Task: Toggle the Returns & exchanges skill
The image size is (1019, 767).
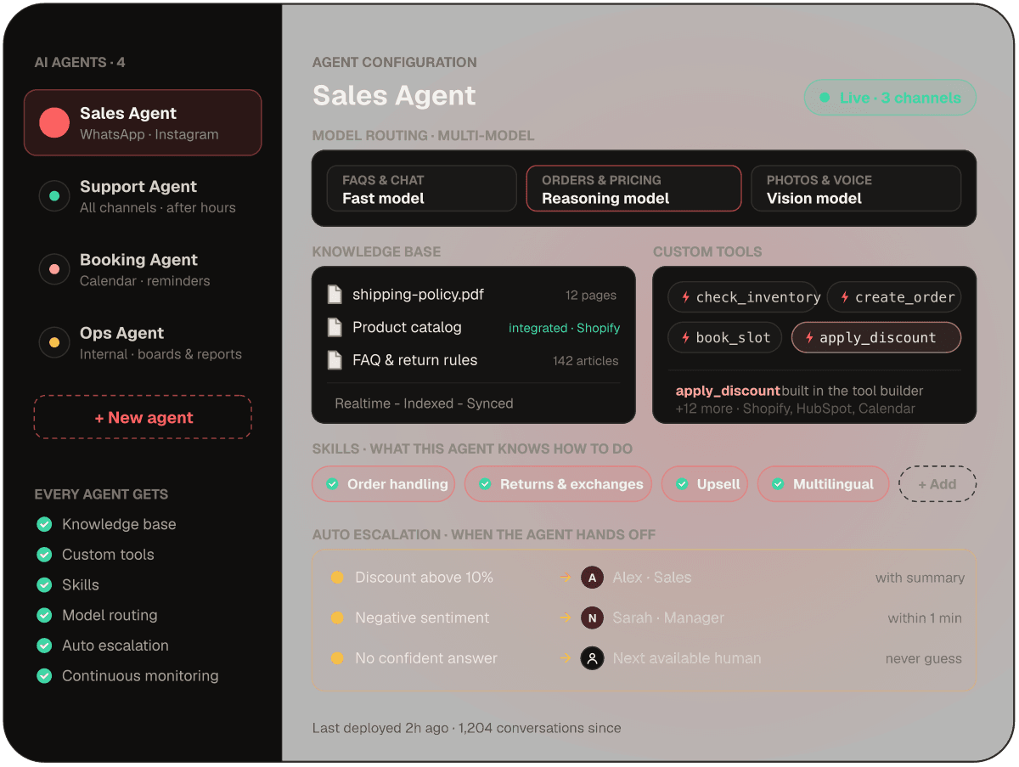Action: [x=558, y=484]
